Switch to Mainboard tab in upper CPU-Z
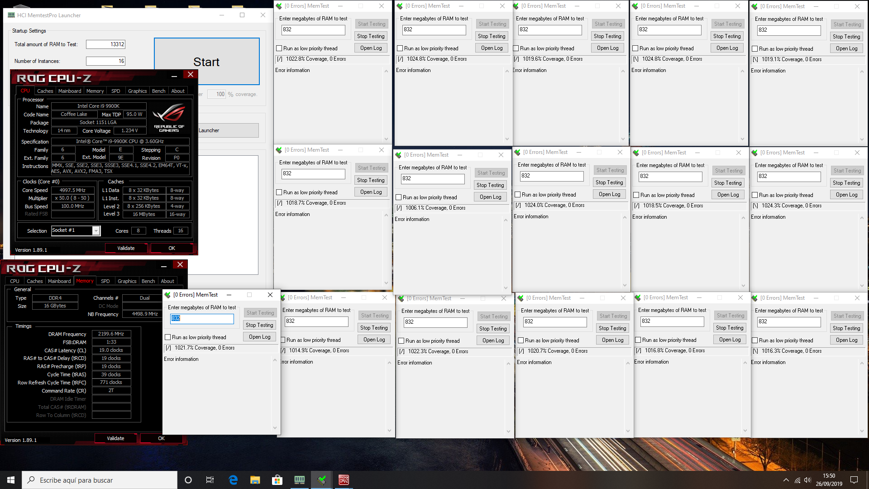This screenshot has height=489, width=869. point(70,91)
